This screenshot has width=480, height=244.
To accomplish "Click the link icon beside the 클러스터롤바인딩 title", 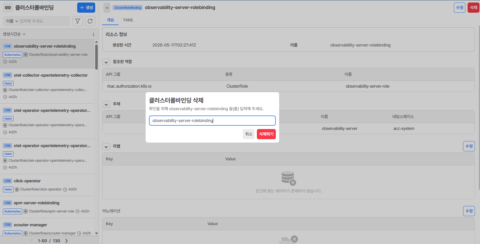I will coord(8,8).
